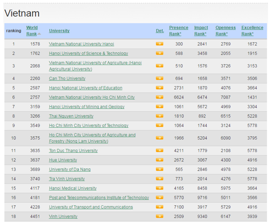Screen dimensions: 272x223
Task: Sort by University column header
Action: click(x=59, y=31)
